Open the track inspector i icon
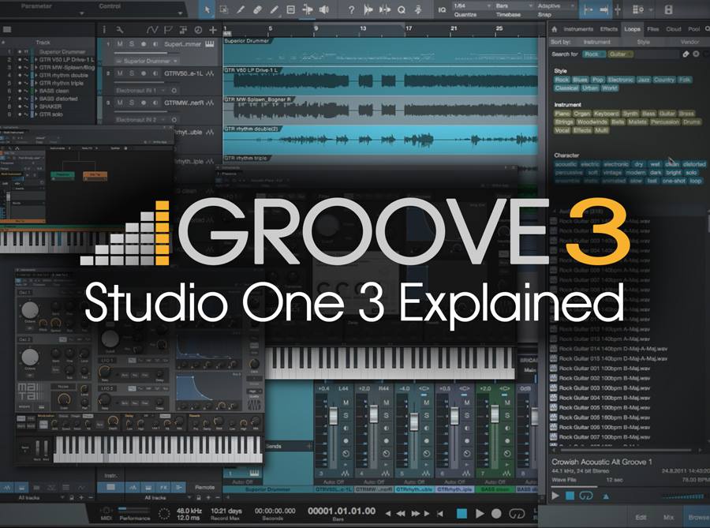Screen dimensions: 710x528 tap(104, 30)
